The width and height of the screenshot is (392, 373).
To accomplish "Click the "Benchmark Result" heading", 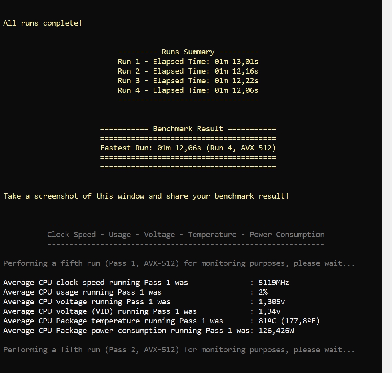I will coord(188,129).
